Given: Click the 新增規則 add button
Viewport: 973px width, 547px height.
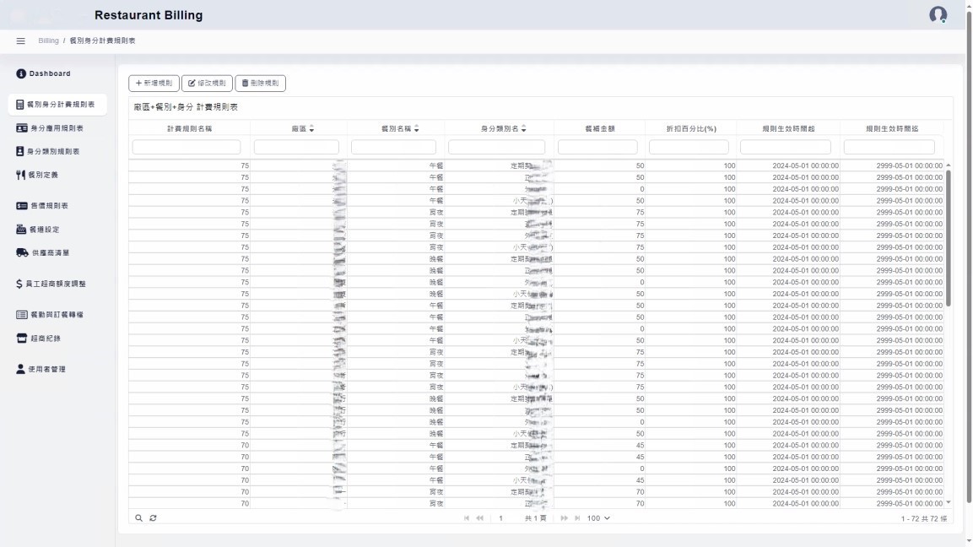Looking at the screenshot, I should click(x=154, y=84).
